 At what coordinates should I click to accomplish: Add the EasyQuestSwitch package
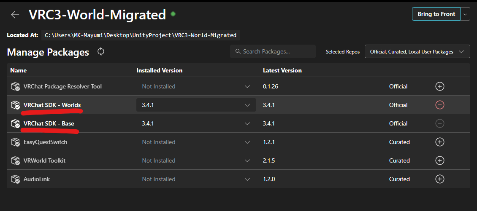coord(439,142)
